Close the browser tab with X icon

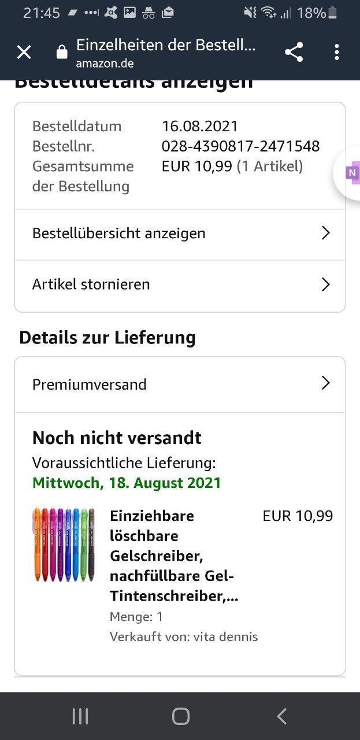[24, 53]
